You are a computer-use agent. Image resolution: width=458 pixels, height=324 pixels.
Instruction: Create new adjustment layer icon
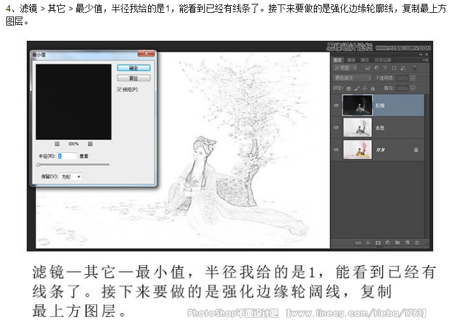[x=388, y=242]
